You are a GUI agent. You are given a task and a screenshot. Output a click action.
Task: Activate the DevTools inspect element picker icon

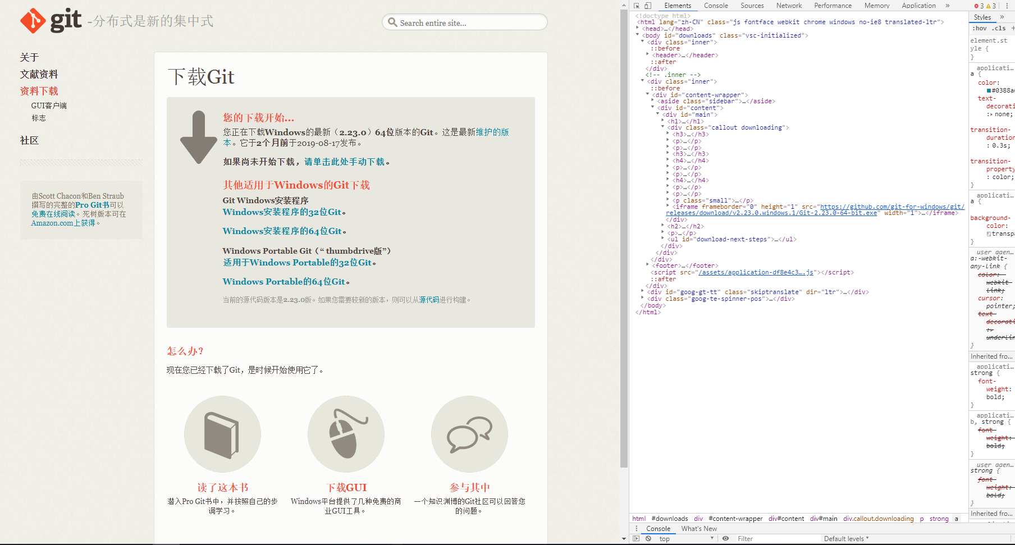coord(637,6)
